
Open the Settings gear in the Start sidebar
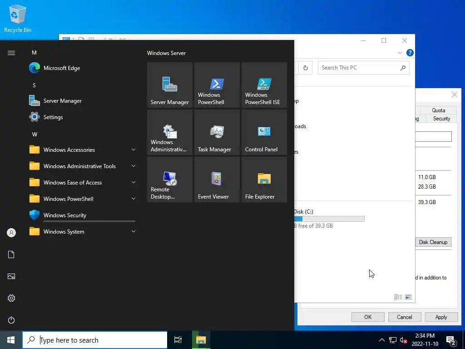click(x=11, y=298)
